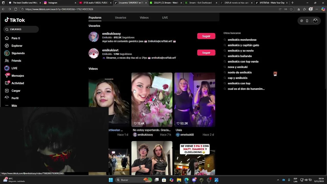Screen dimensions: 327x184
Task: Open Discord from taskbar
Action: click(x=194, y=180)
